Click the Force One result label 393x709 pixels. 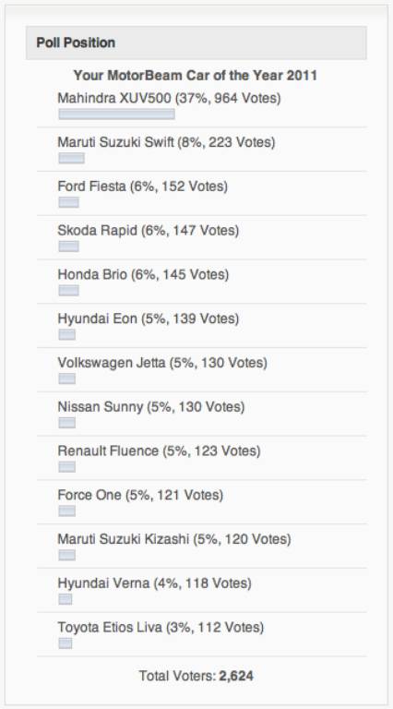pyautogui.click(x=140, y=495)
